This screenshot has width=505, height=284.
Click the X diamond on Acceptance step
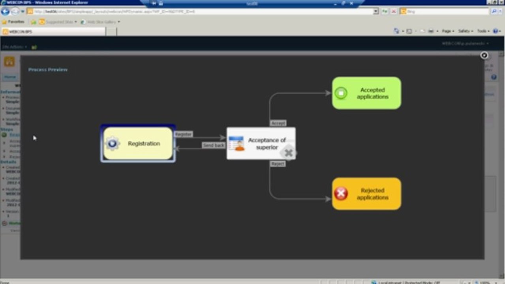[x=289, y=153]
